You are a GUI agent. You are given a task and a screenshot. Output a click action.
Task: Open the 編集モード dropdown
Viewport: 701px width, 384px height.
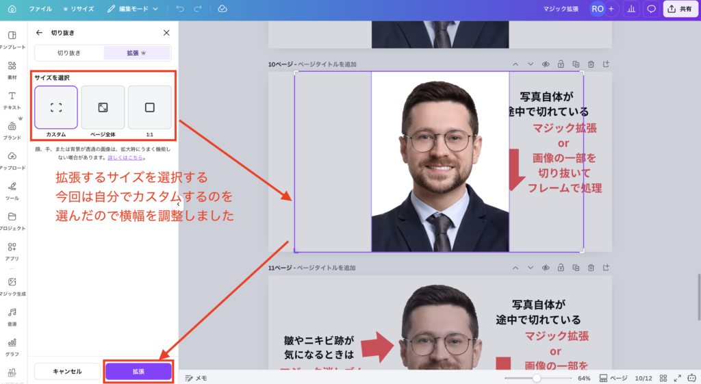pos(133,9)
